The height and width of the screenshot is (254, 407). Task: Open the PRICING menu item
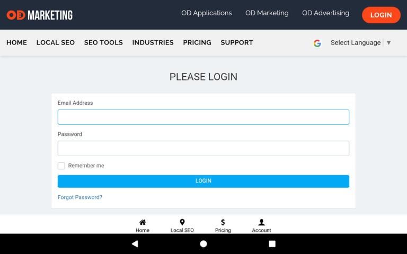(197, 42)
